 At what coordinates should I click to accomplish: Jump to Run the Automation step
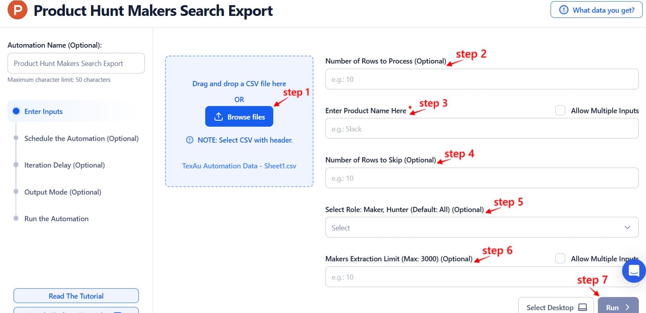(x=56, y=218)
